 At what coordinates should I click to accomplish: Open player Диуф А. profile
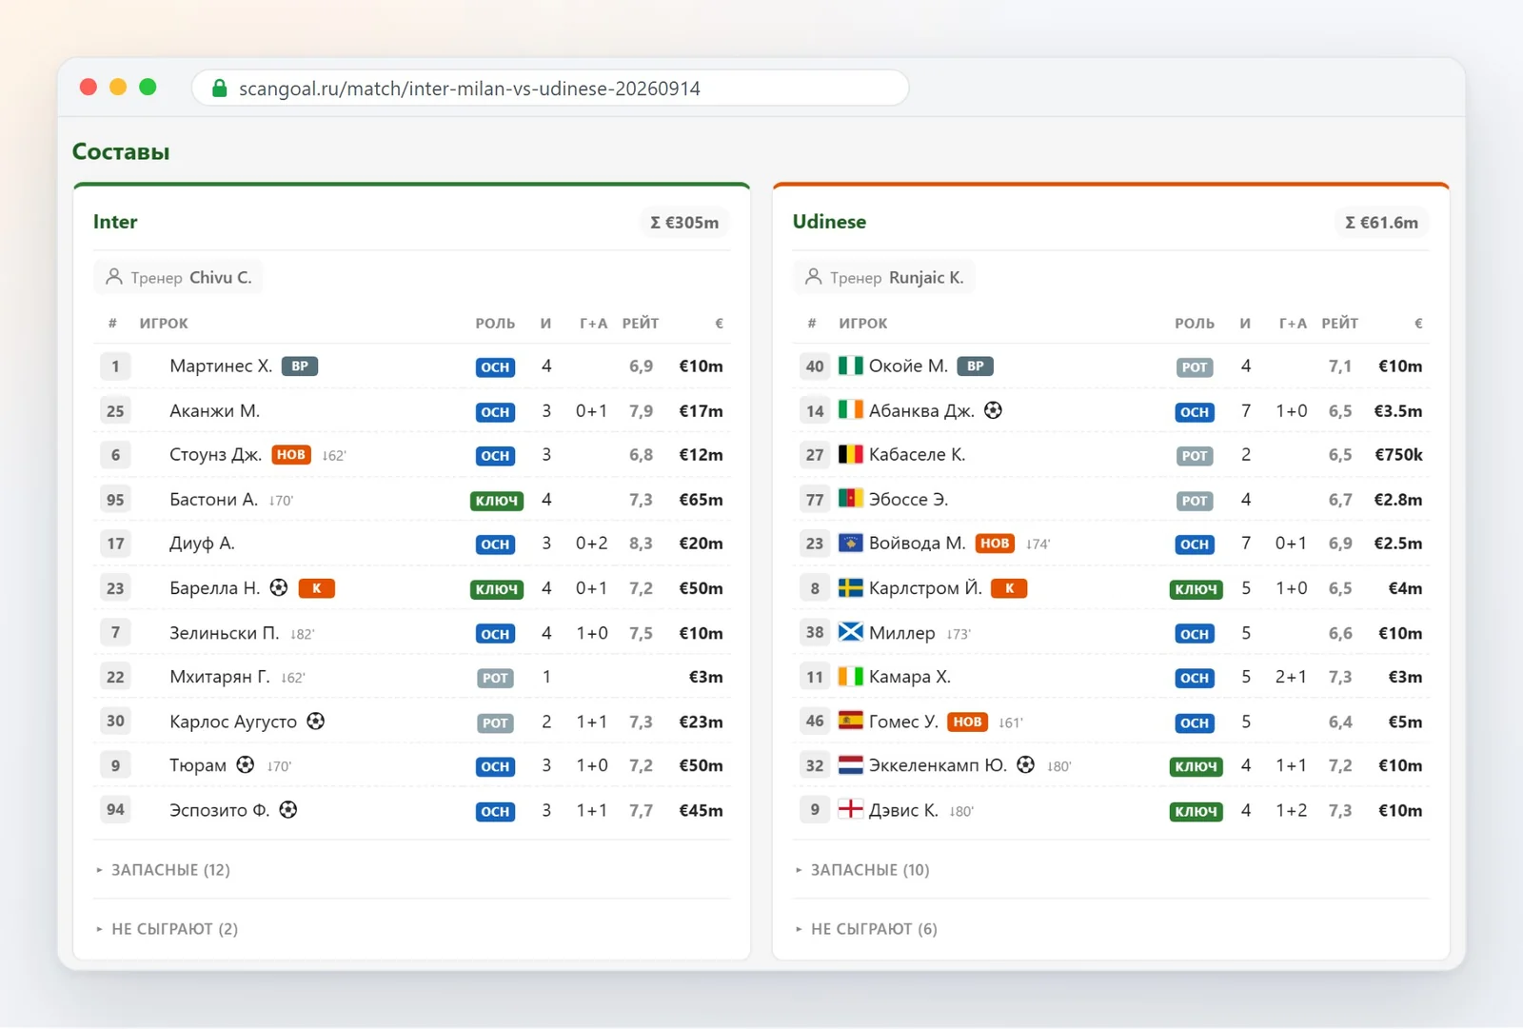tap(202, 543)
